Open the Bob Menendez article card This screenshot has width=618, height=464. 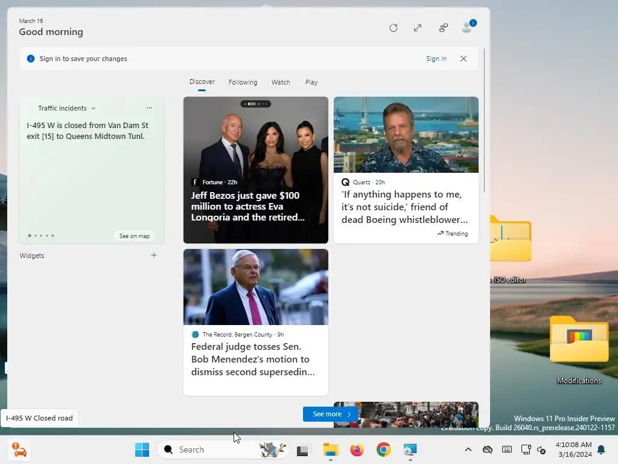(x=256, y=322)
